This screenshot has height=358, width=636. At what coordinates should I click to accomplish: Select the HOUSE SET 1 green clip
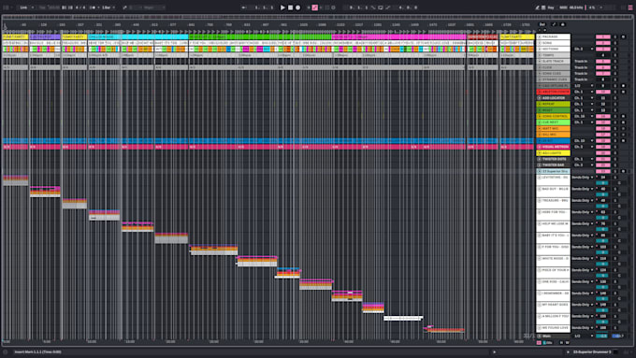260,36
